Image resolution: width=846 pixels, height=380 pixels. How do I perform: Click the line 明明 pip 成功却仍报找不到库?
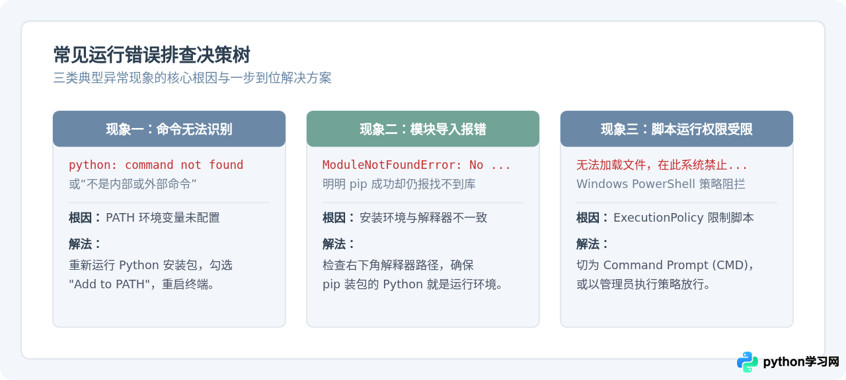pyautogui.click(x=399, y=184)
